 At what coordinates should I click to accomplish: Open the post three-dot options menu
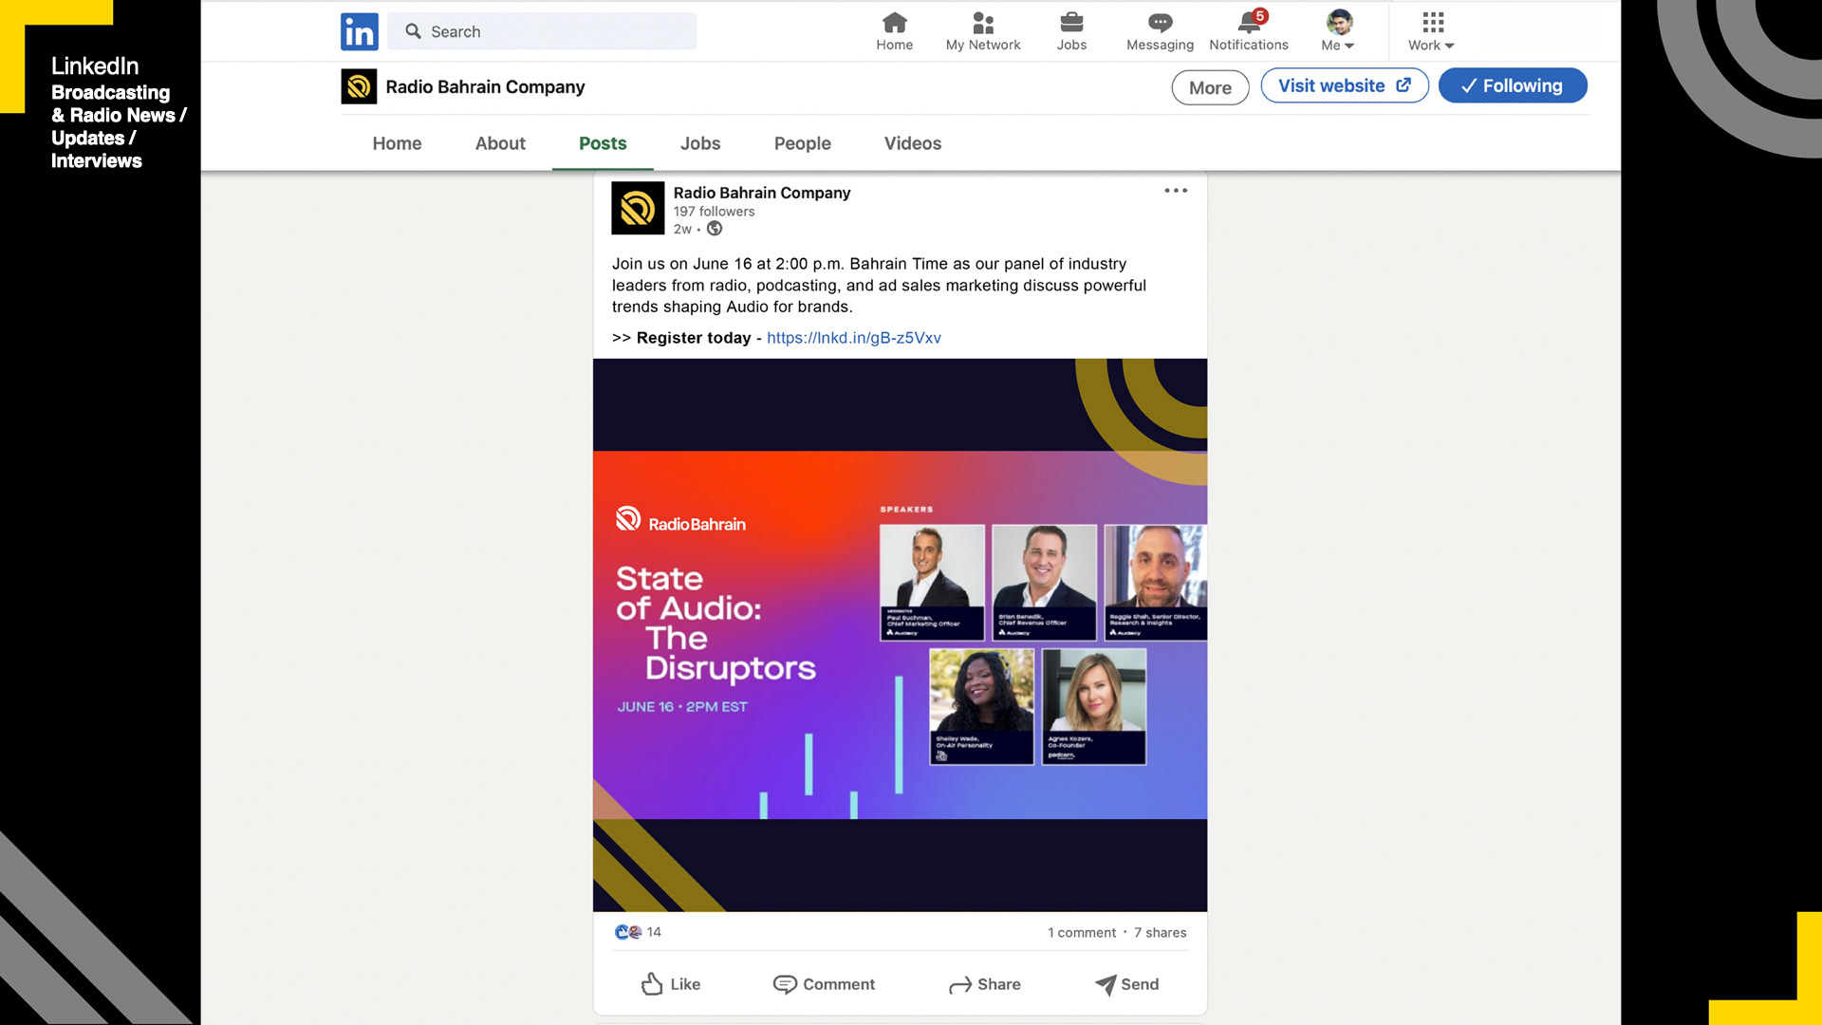click(x=1176, y=191)
